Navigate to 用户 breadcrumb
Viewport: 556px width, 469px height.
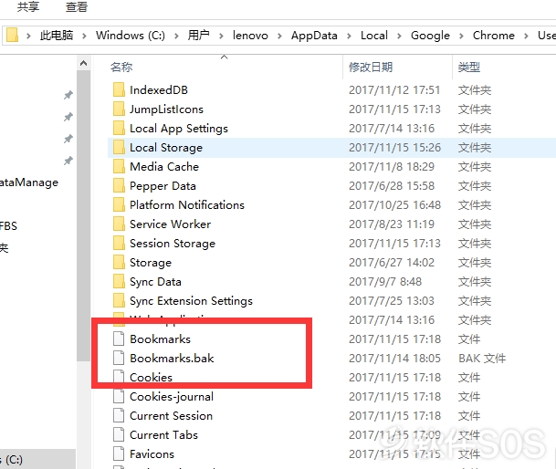[x=199, y=35]
